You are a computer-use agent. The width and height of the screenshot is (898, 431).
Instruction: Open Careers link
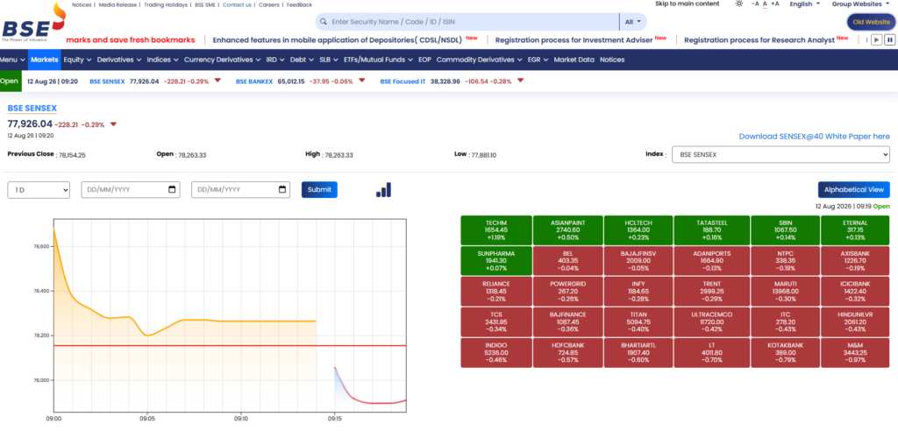pyautogui.click(x=269, y=4)
